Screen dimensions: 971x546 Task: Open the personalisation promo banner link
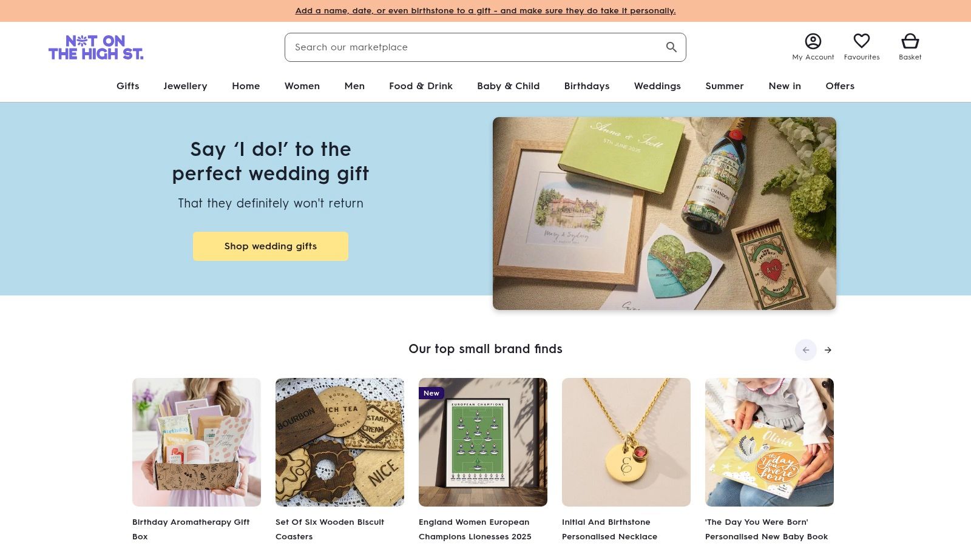[486, 11]
